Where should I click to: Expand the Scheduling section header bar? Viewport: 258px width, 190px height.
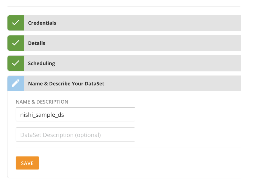tap(148, 63)
